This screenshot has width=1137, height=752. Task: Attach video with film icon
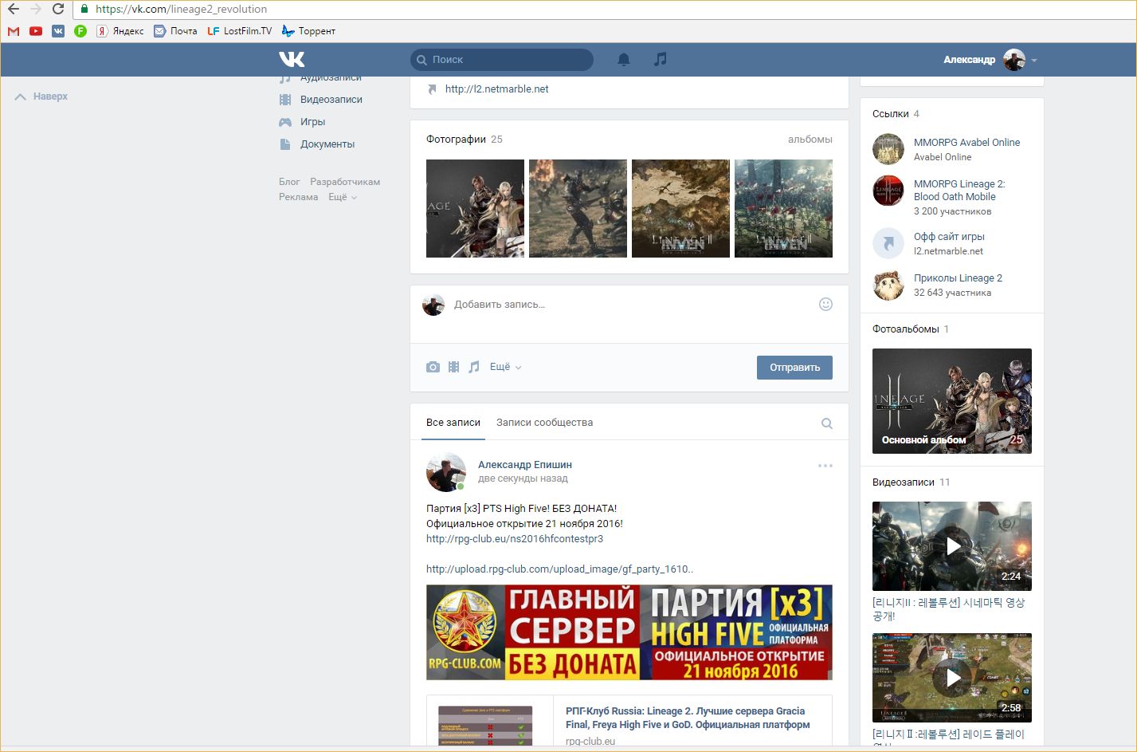point(453,367)
